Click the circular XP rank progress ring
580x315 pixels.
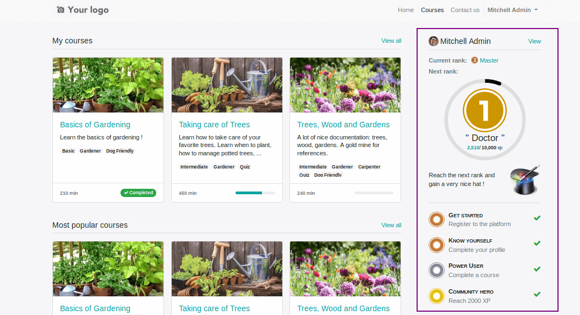pos(485,120)
